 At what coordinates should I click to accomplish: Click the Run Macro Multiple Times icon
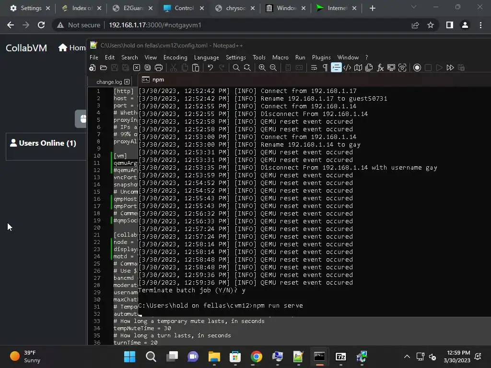tap(450, 68)
